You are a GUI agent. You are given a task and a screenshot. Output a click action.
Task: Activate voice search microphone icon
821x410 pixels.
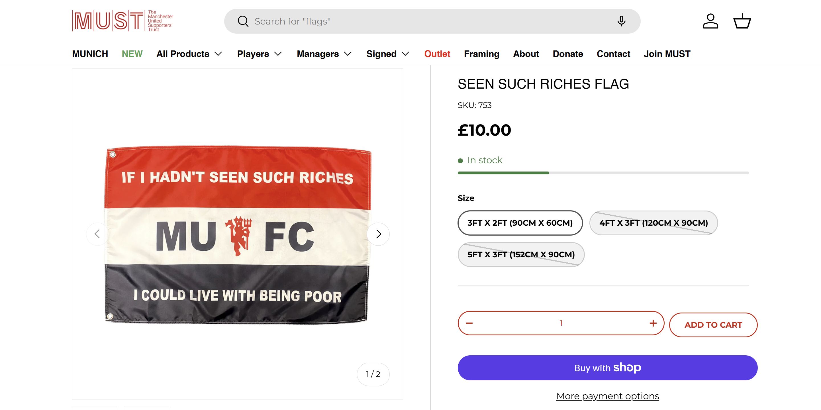[x=621, y=21]
